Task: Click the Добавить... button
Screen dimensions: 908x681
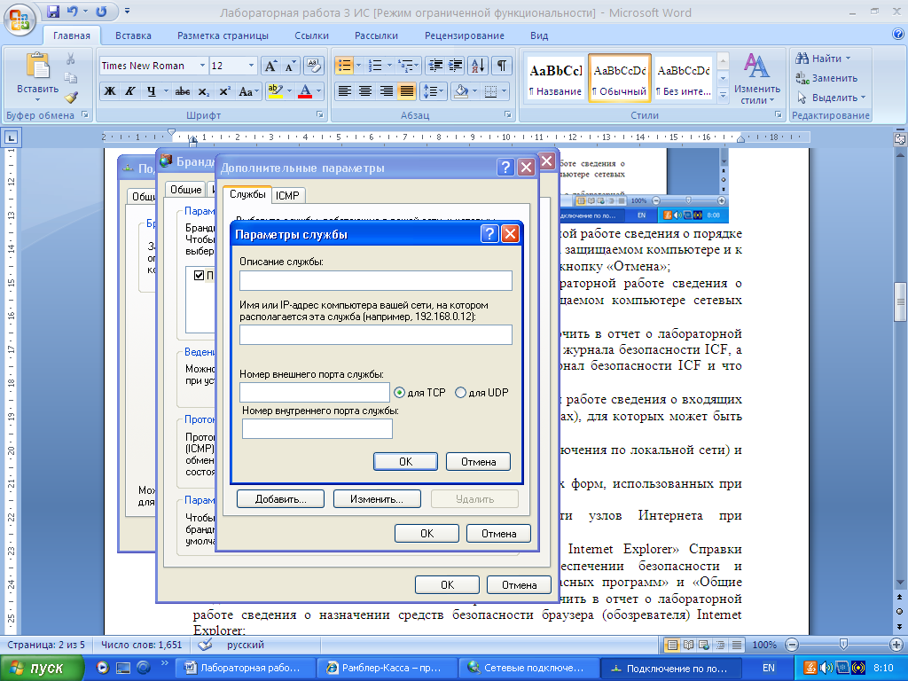Action: pyautogui.click(x=281, y=498)
